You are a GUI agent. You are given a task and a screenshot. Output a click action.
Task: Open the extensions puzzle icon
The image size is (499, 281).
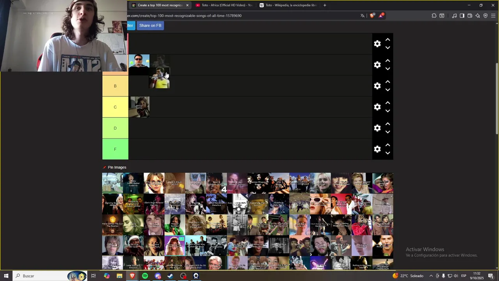tap(434, 16)
